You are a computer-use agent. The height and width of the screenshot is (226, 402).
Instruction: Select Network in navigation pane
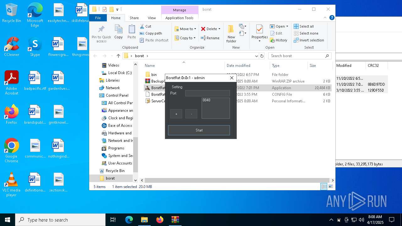pos(113,88)
